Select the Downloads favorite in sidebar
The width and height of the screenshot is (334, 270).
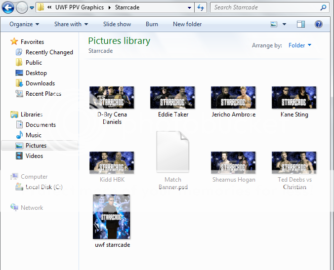coord(40,83)
